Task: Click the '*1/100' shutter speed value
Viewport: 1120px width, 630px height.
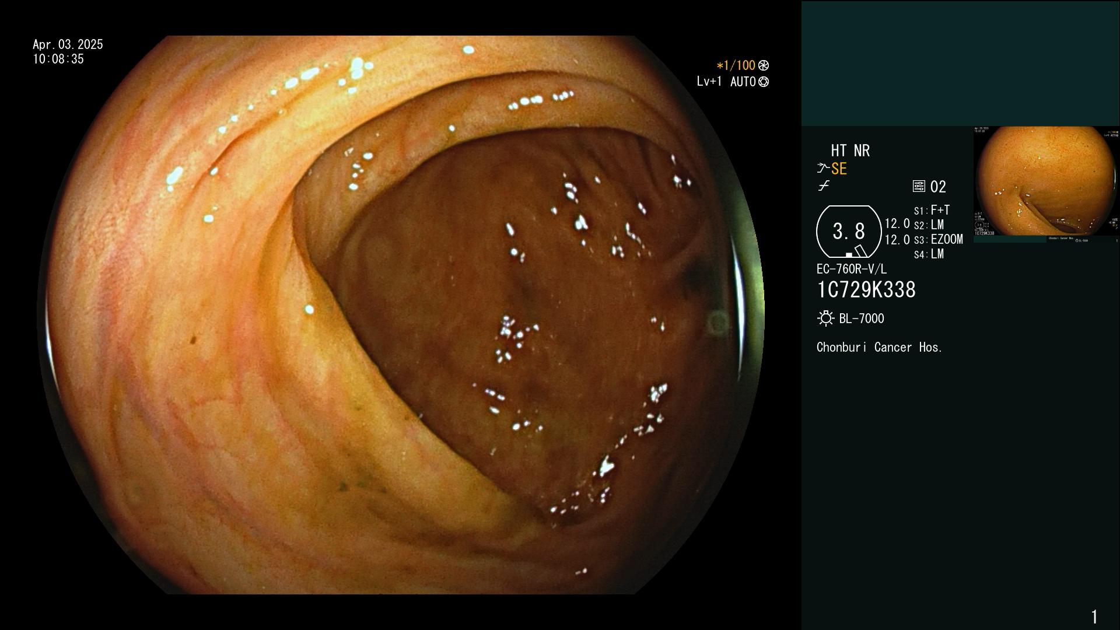Action: coord(736,65)
